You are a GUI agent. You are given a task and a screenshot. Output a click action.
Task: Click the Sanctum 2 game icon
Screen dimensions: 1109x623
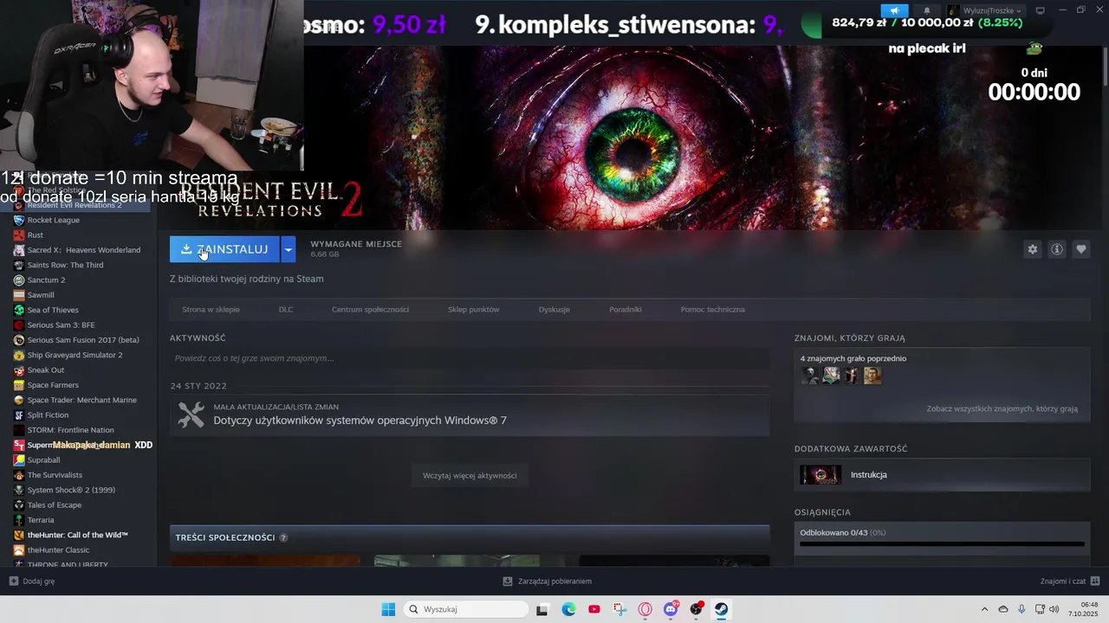[19, 280]
